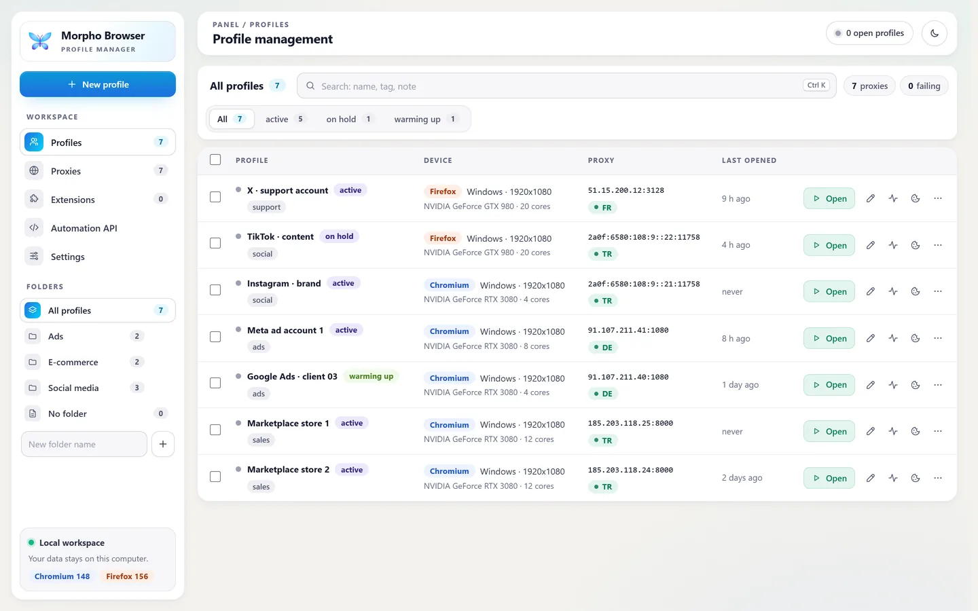Click the activity pulse icon for Marketplace store 1

[893, 431]
